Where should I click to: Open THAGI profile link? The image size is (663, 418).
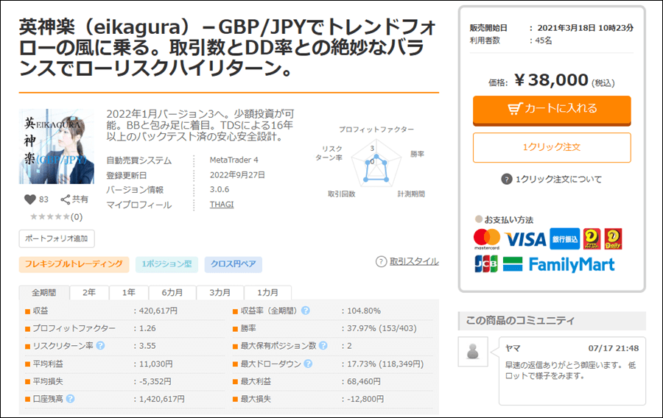(222, 205)
